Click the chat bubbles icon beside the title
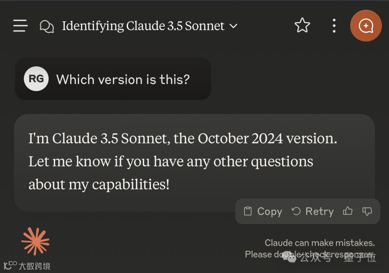Viewport: 389px width, 273px height. click(x=47, y=26)
